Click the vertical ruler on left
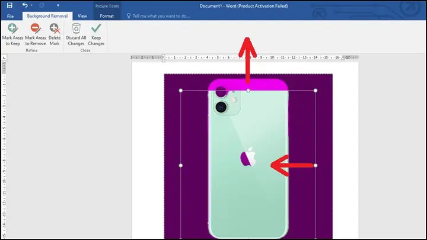Image resolution: width=427 pixels, height=240 pixels. 4,150
